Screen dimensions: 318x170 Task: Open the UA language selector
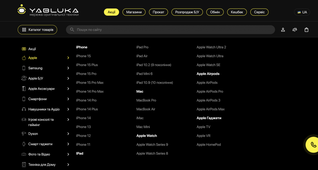302,12
